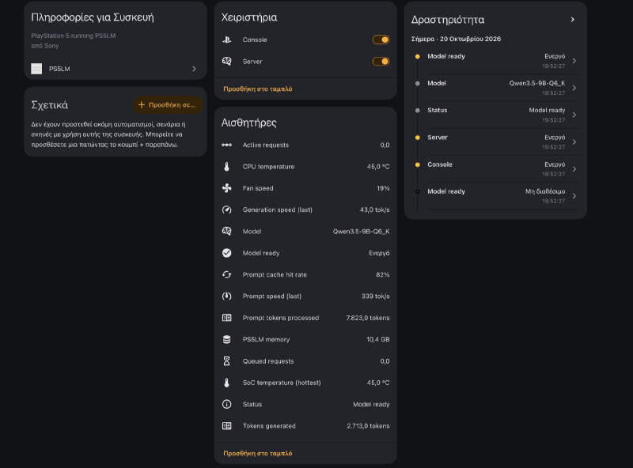Screen dimensions: 633x468
Task: Click the gray marker beside Model activity entry
Action: (418, 84)
